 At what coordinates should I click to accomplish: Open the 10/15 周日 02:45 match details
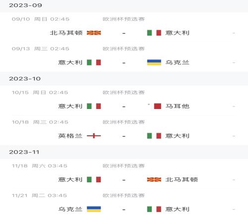pos(124,100)
